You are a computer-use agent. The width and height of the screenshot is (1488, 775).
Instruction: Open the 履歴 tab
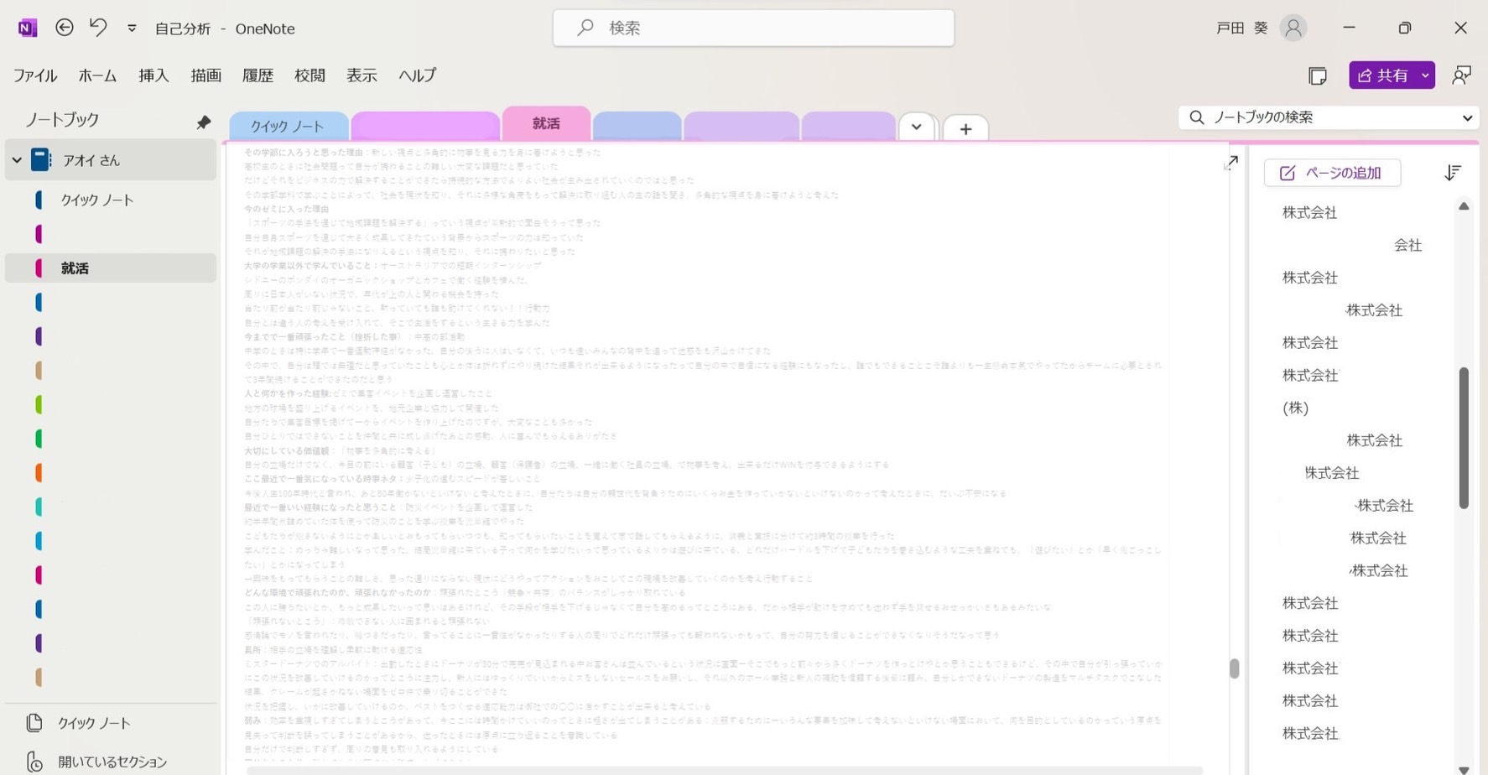point(258,75)
